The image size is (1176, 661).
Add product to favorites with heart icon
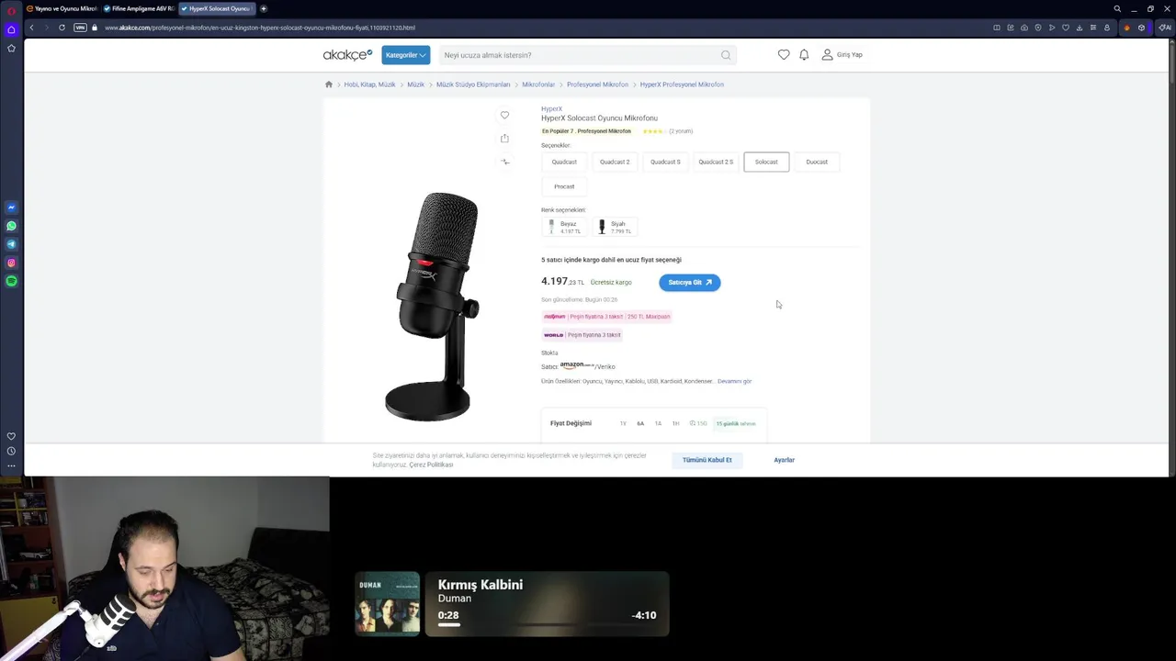[504, 115]
